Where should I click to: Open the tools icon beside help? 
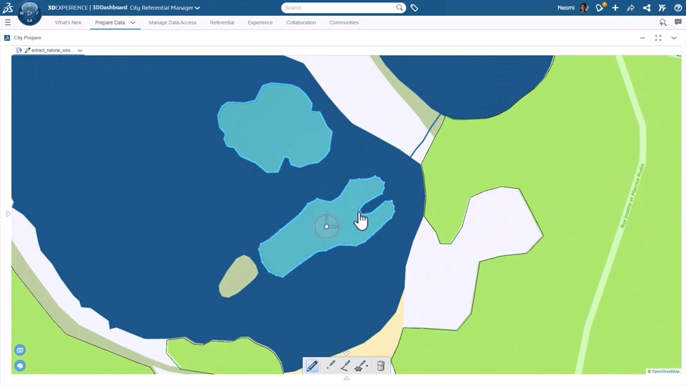[662, 8]
